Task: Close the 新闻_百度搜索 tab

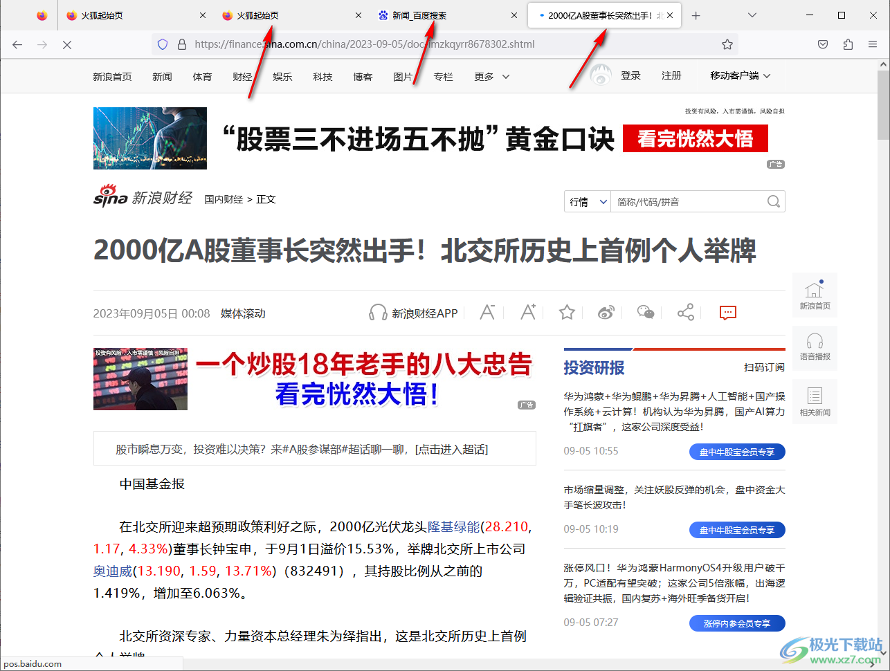Action: (x=514, y=15)
